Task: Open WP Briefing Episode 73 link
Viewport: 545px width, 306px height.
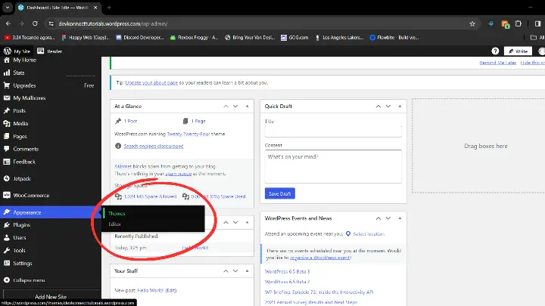Action: (x=319, y=292)
